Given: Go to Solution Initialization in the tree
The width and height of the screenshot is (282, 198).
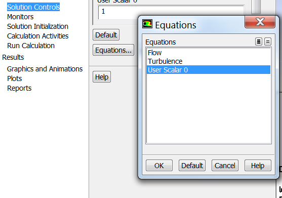Looking at the screenshot, I should [37, 26].
